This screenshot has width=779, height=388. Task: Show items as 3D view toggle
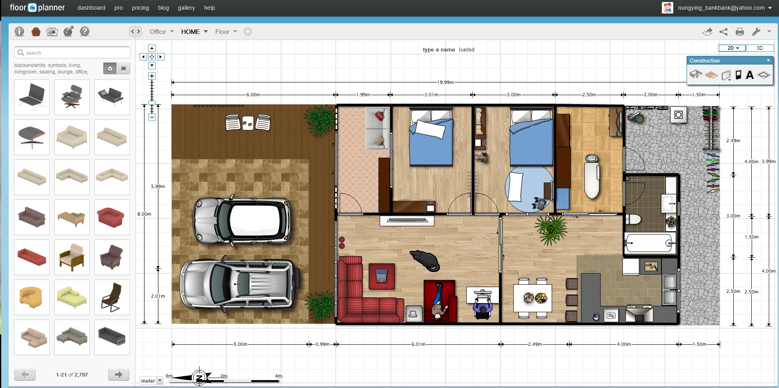point(110,69)
